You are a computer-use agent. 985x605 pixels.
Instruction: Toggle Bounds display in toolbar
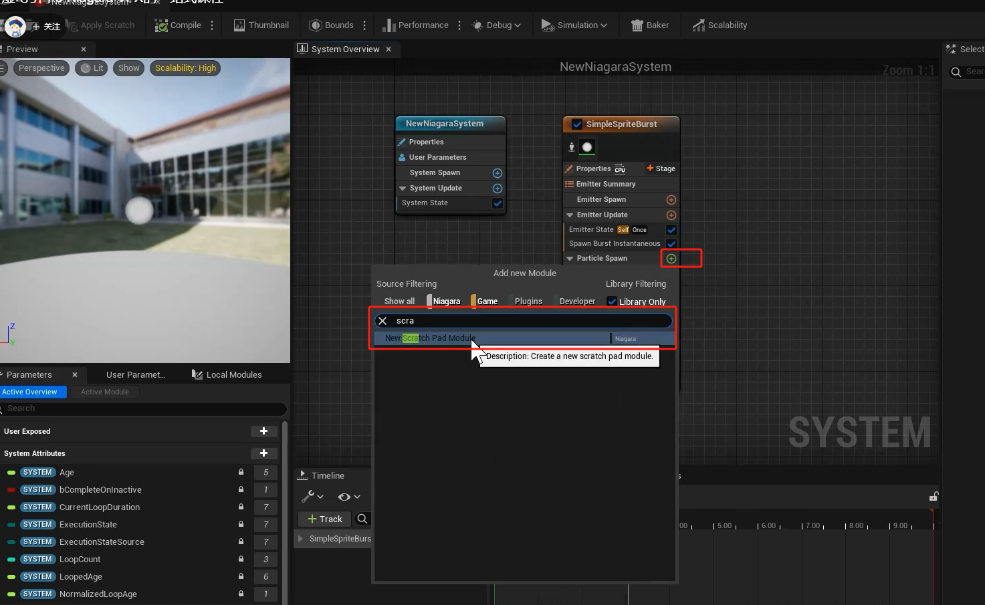pos(331,25)
